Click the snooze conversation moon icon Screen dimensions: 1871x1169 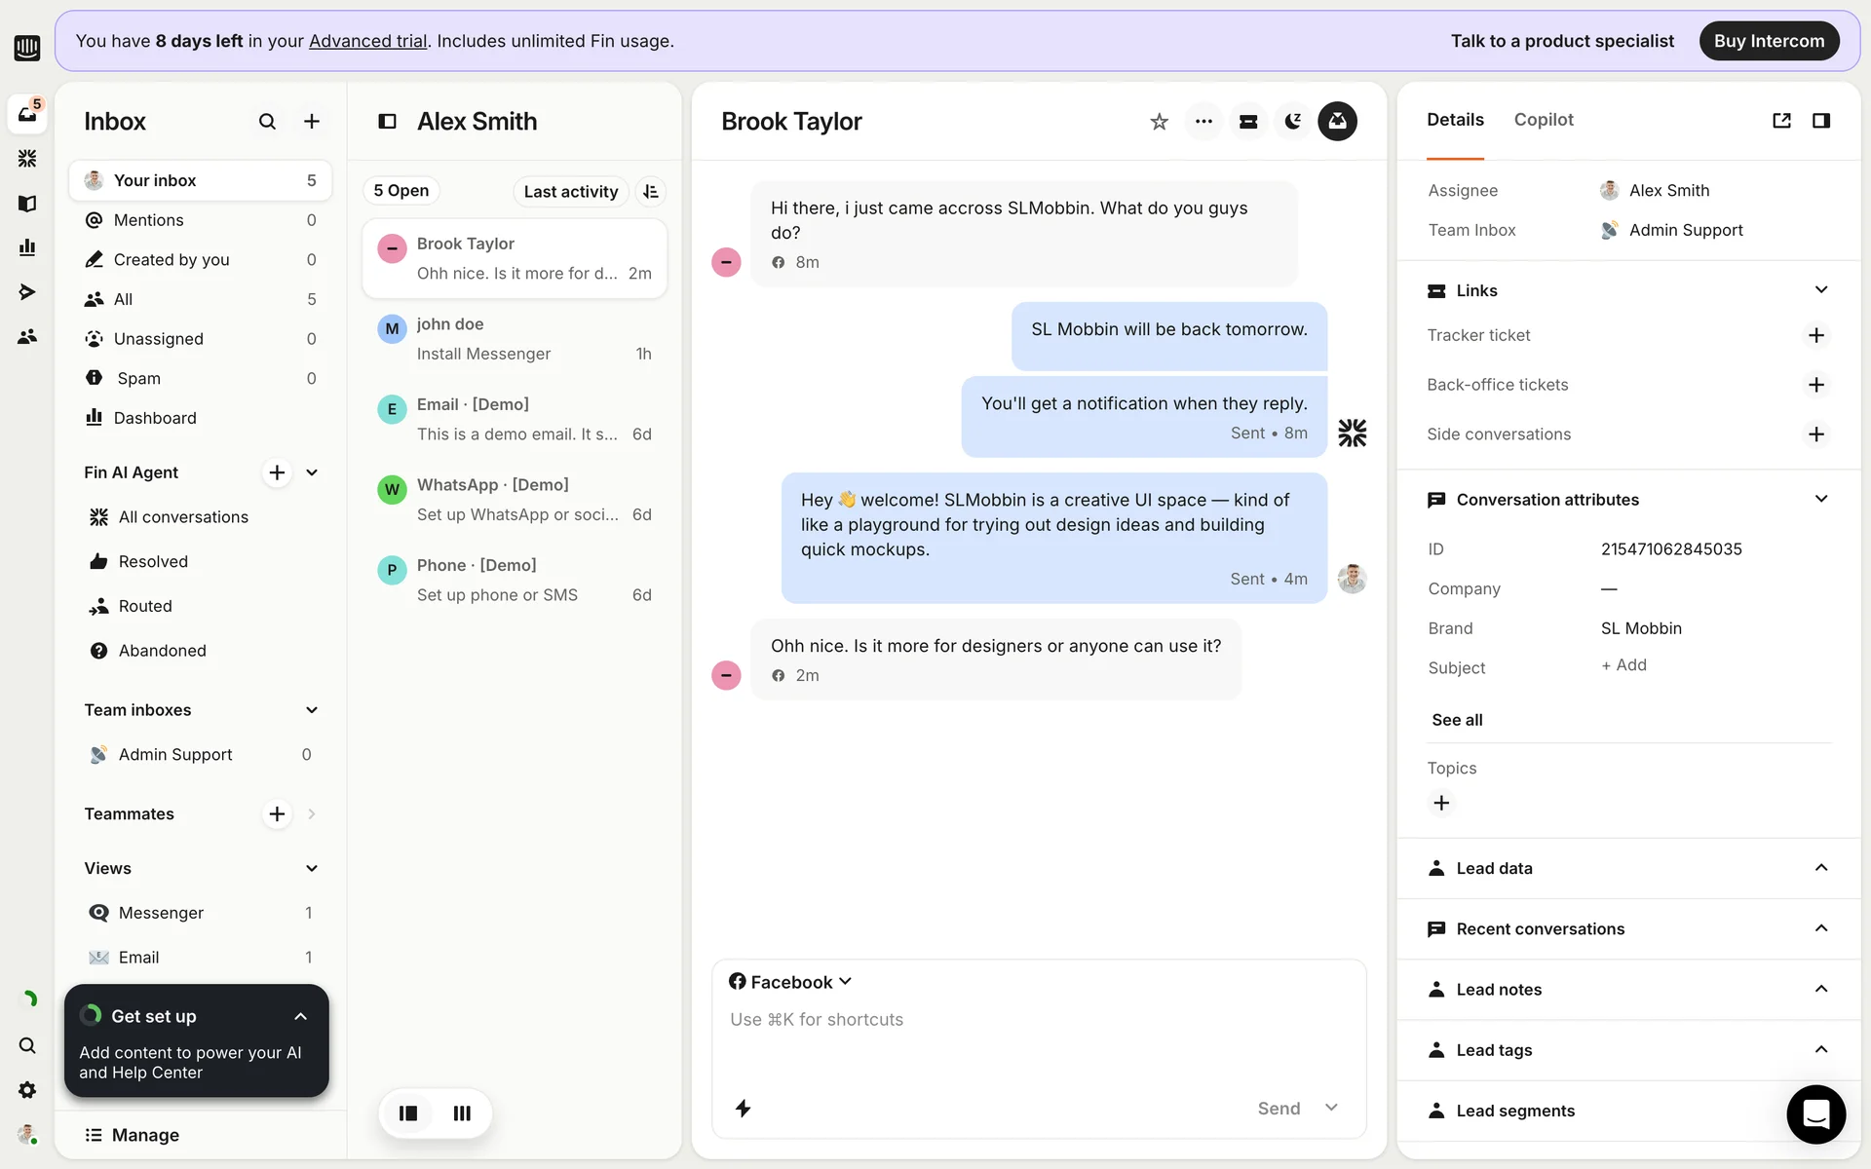[1293, 122]
